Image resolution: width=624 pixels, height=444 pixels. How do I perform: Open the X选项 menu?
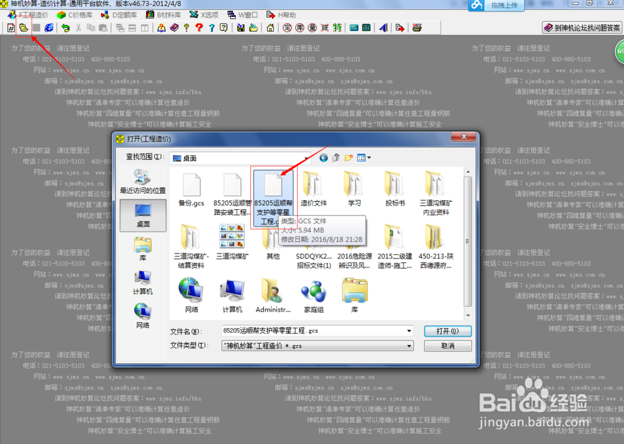tap(204, 15)
